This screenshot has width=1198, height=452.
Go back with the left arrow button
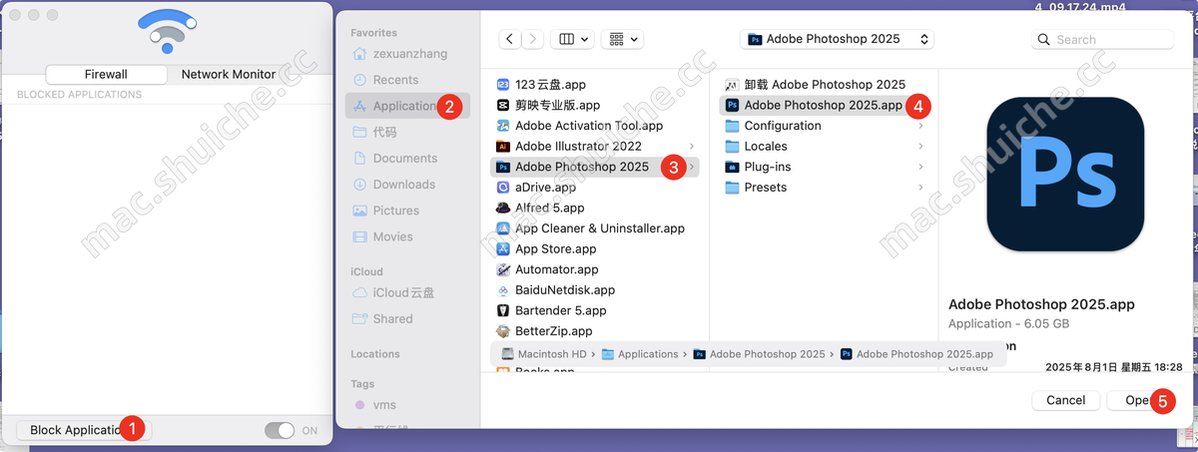(x=510, y=39)
